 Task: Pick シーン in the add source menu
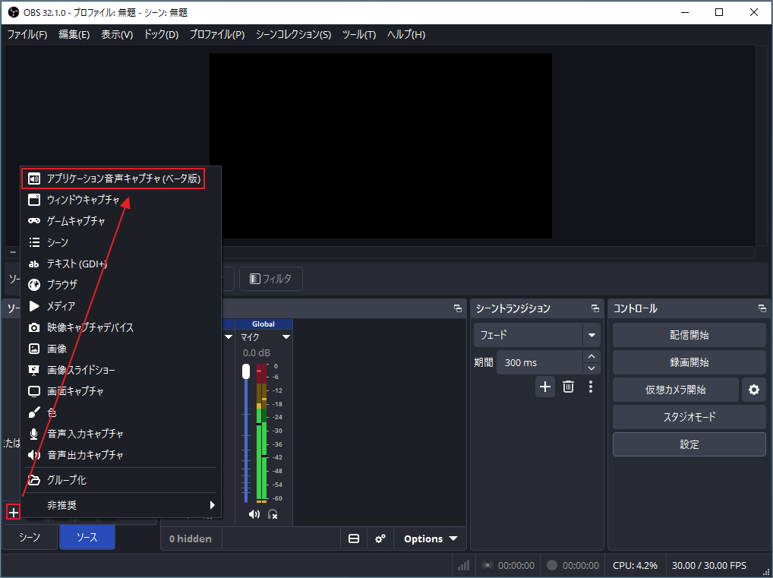(x=121, y=242)
